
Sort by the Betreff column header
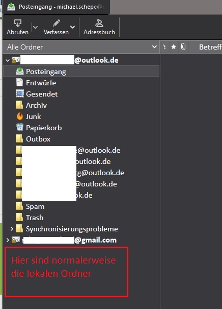(x=210, y=47)
